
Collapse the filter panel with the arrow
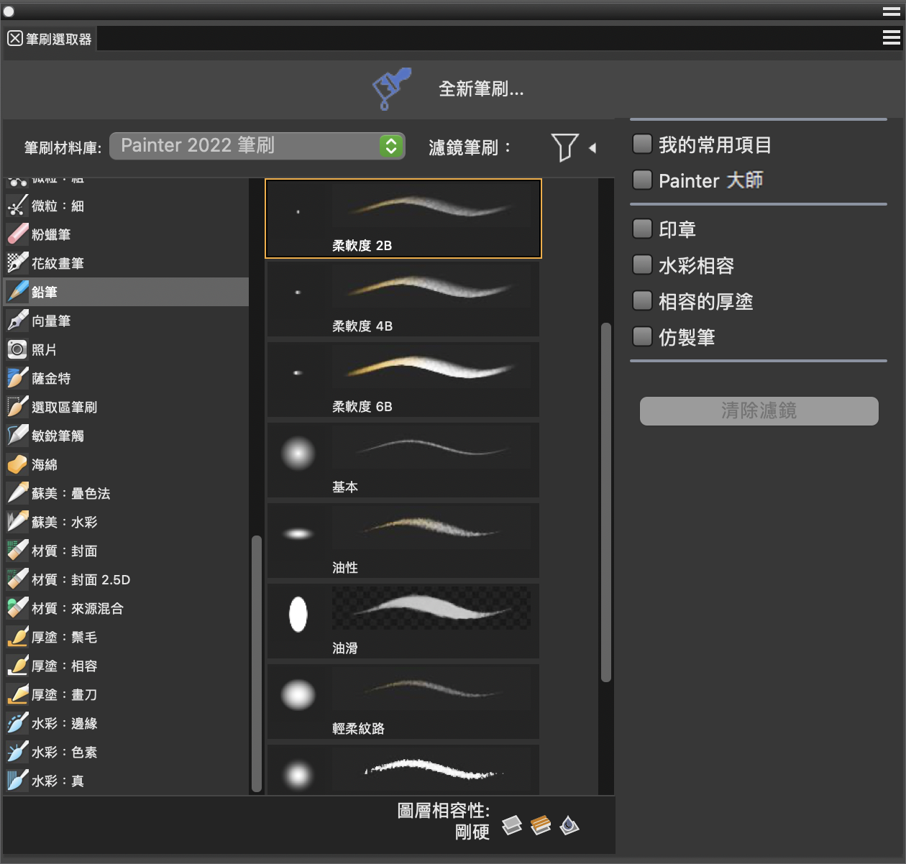pyautogui.click(x=592, y=148)
